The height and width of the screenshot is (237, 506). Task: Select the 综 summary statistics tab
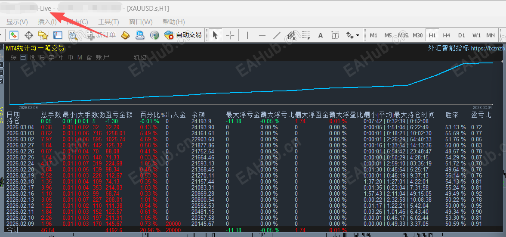(x=14, y=58)
